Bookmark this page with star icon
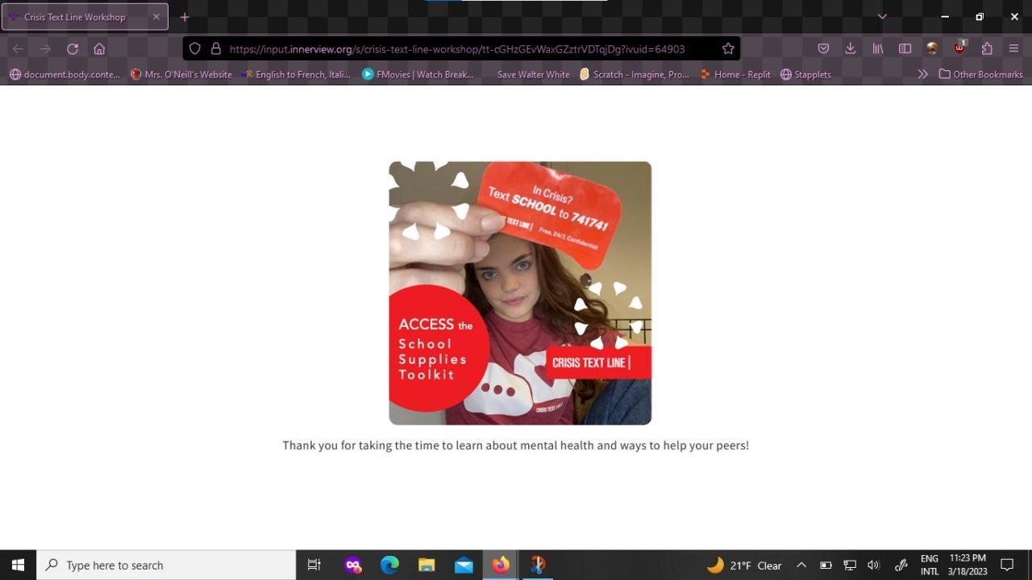The height and width of the screenshot is (580, 1032). click(x=728, y=48)
